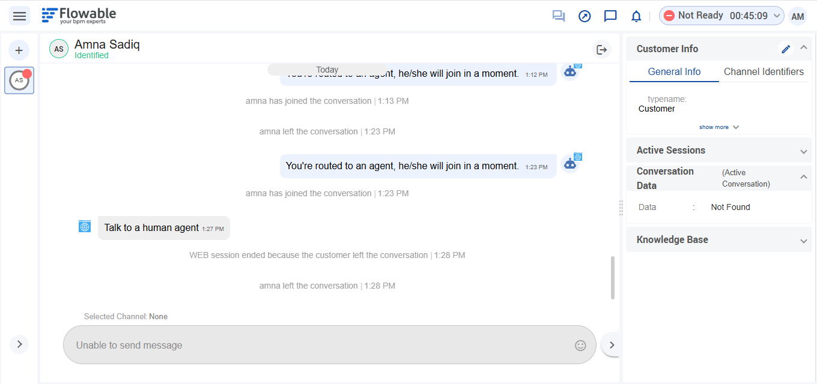Open the single chat bubble icon
817x384 pixels.
[610, 16]
